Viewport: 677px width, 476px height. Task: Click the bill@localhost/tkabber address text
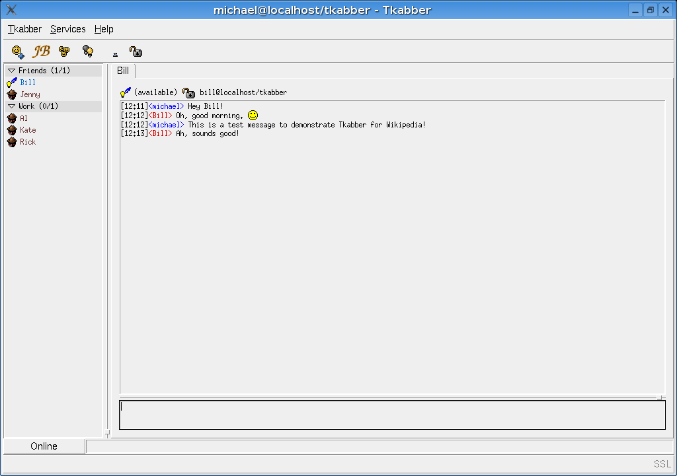point(243,92)
